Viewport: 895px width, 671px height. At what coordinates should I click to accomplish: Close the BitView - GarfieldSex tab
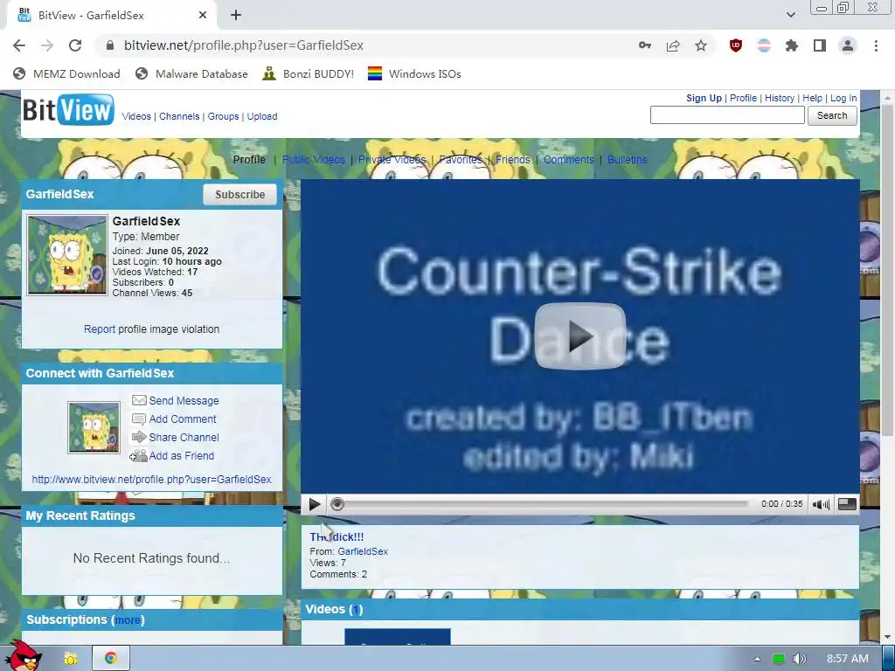(x=203, y=16)
